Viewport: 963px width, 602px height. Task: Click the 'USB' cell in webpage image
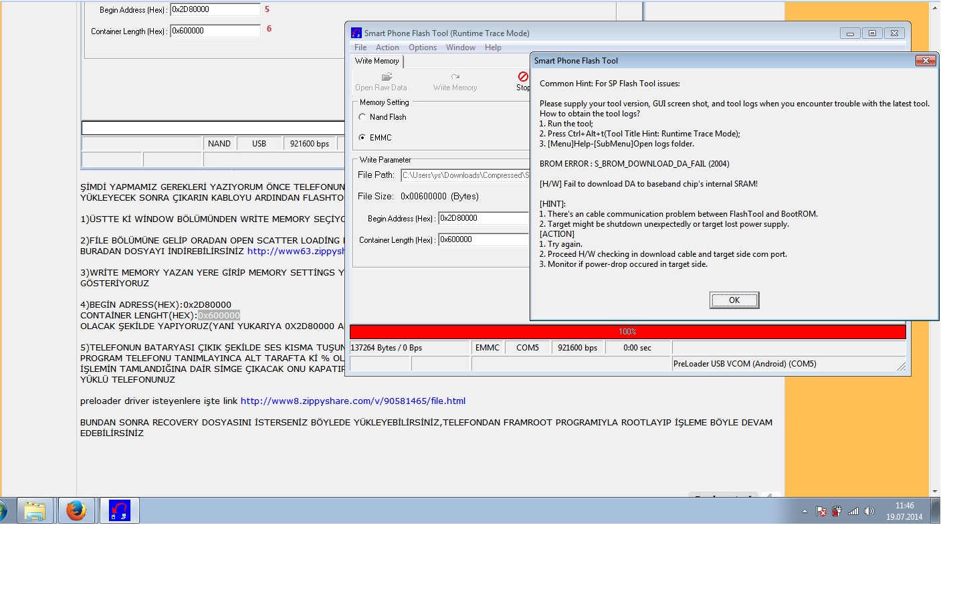coord(259,144)
